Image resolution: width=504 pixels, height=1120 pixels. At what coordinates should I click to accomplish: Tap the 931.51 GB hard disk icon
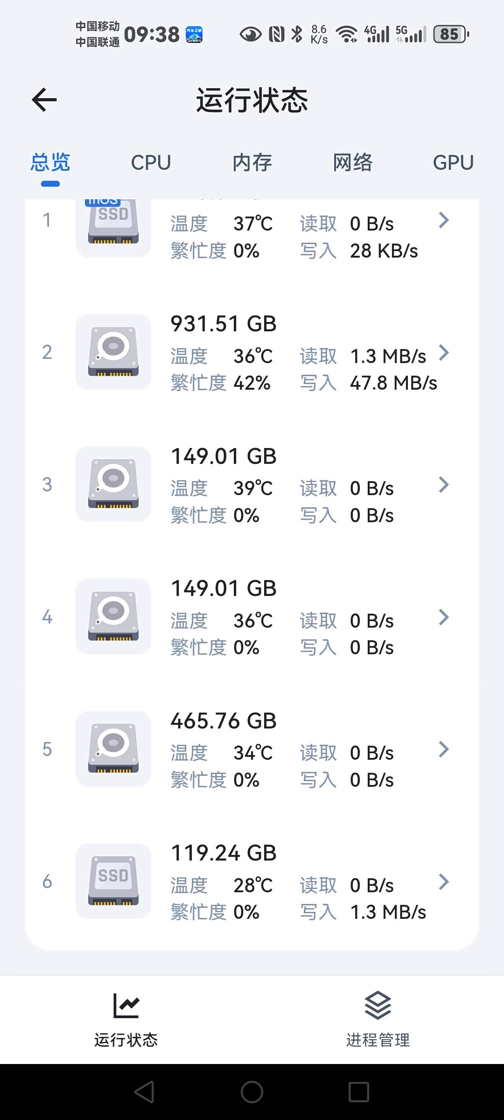tap(113, 352)
